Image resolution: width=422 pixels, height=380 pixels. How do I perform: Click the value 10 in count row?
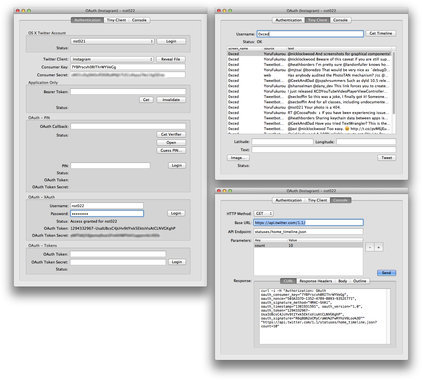tap(291, 245)
